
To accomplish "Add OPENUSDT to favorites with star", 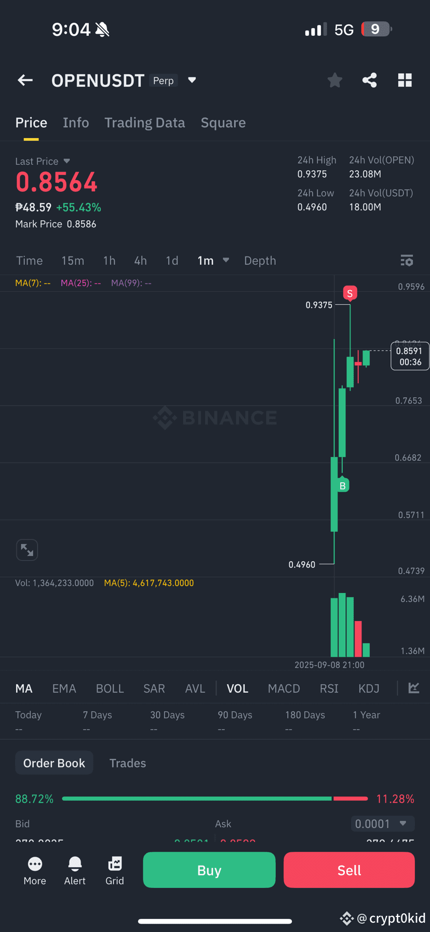I will 335,80.
